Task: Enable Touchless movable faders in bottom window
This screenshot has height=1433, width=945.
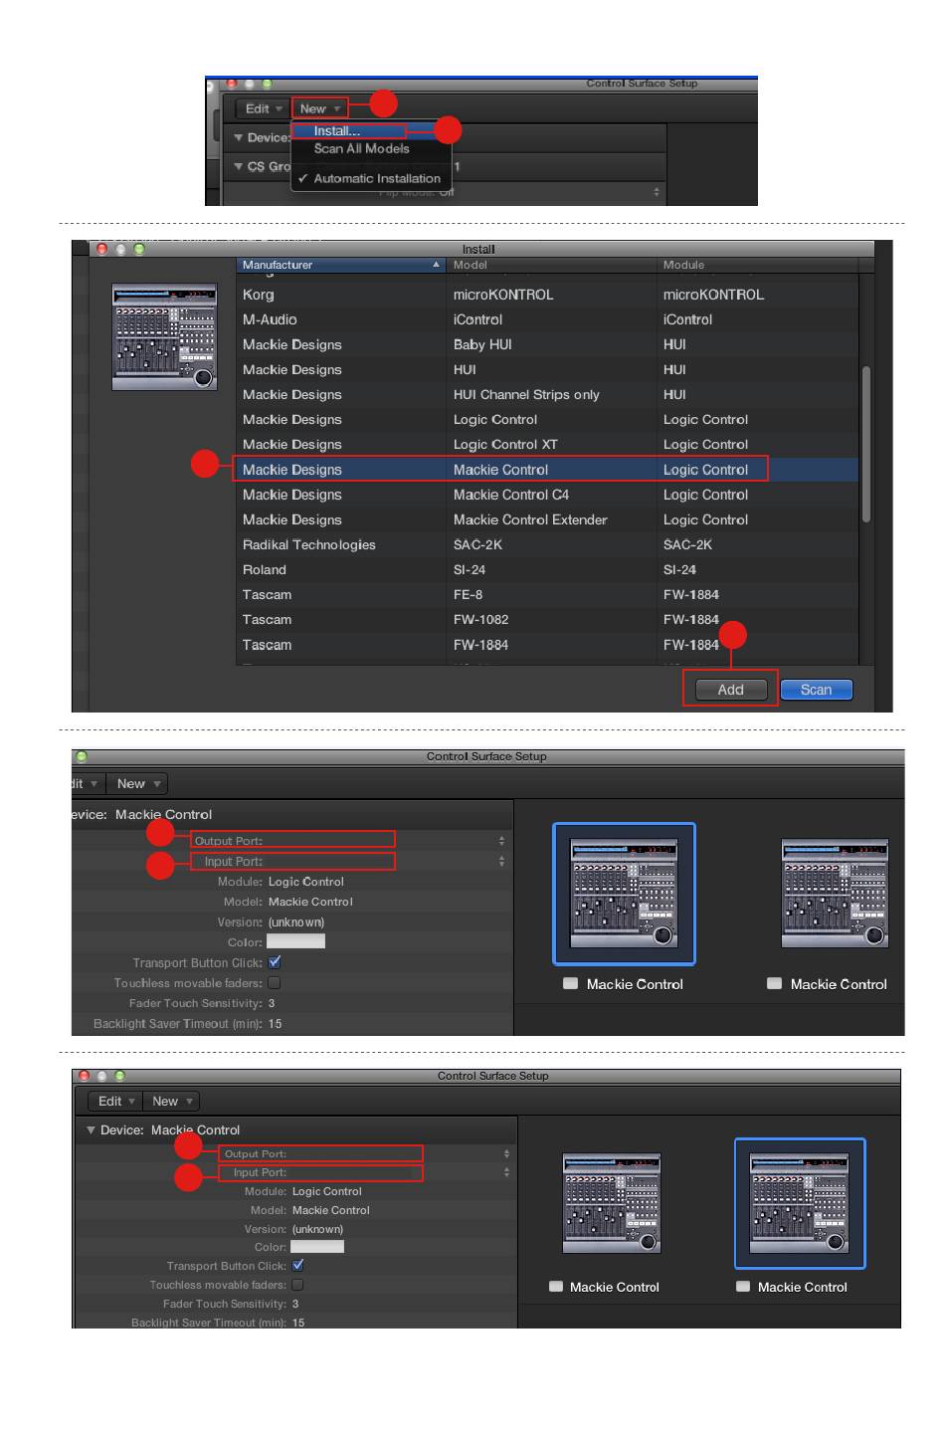Action: (x=297, y=1285)
